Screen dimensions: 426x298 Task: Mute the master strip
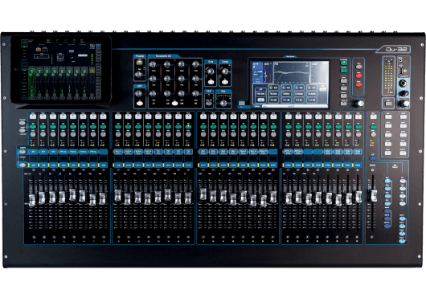click(374, 116)
